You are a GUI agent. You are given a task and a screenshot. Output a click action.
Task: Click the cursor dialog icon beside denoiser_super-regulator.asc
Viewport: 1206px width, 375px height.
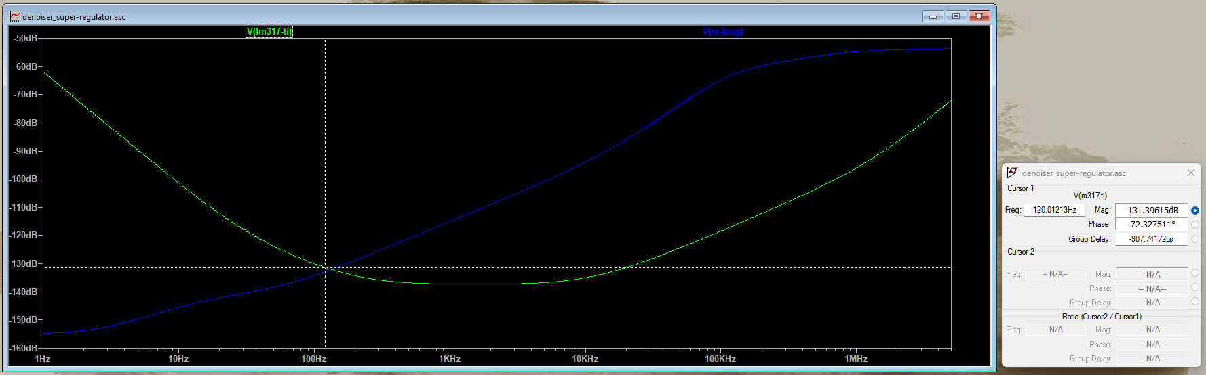tap(1012, 173)
